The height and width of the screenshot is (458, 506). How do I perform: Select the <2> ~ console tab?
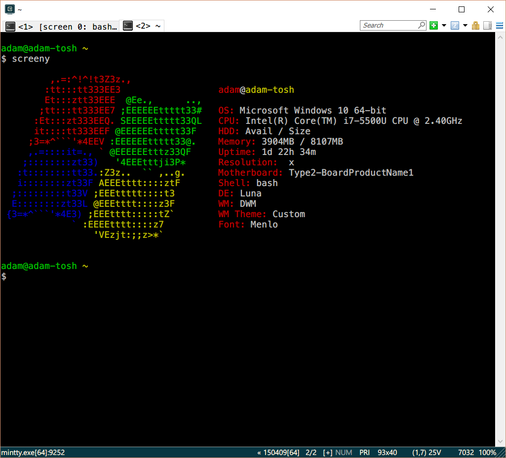[142, 26]
